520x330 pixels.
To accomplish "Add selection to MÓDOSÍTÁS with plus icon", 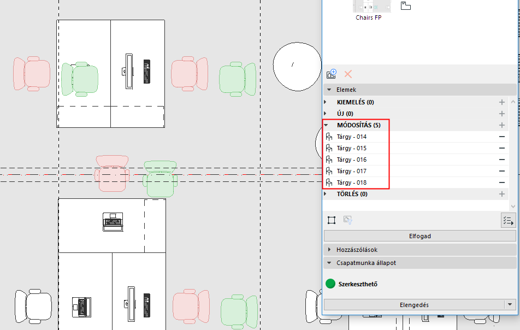I will [502, 125].
